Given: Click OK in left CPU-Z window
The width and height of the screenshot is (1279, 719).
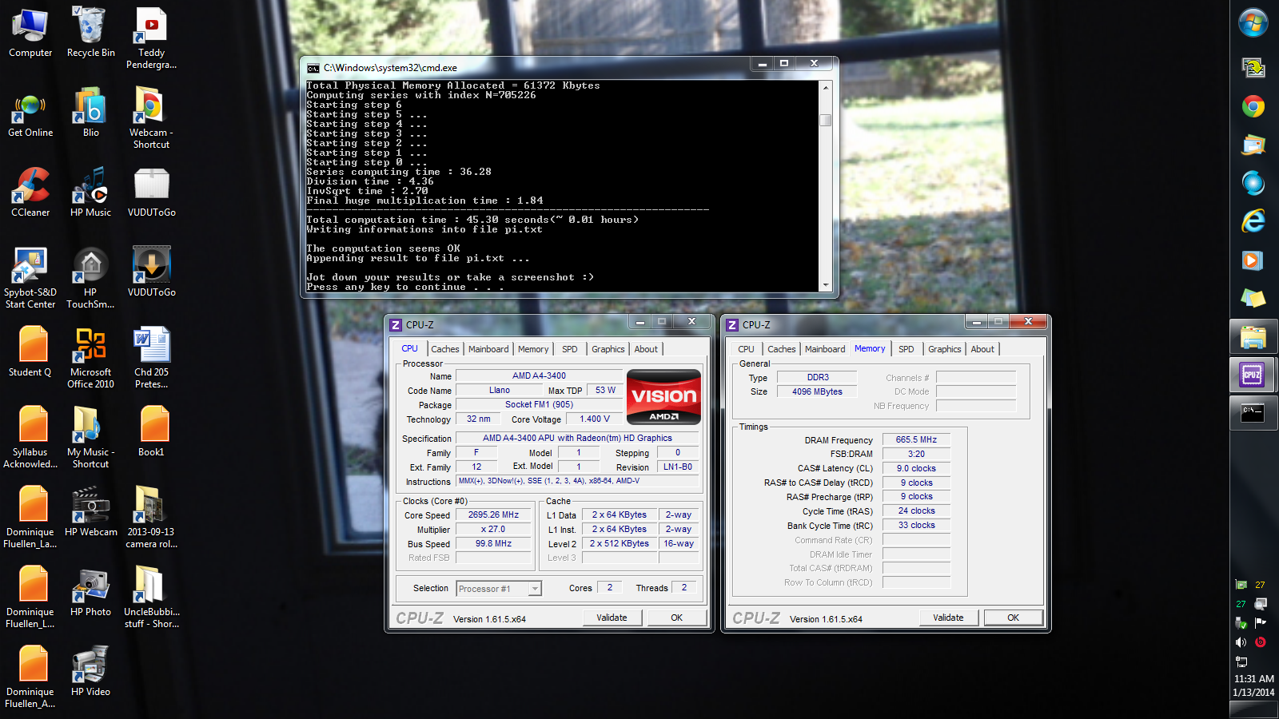Looking at the screenshot, I should click(677, 618).
